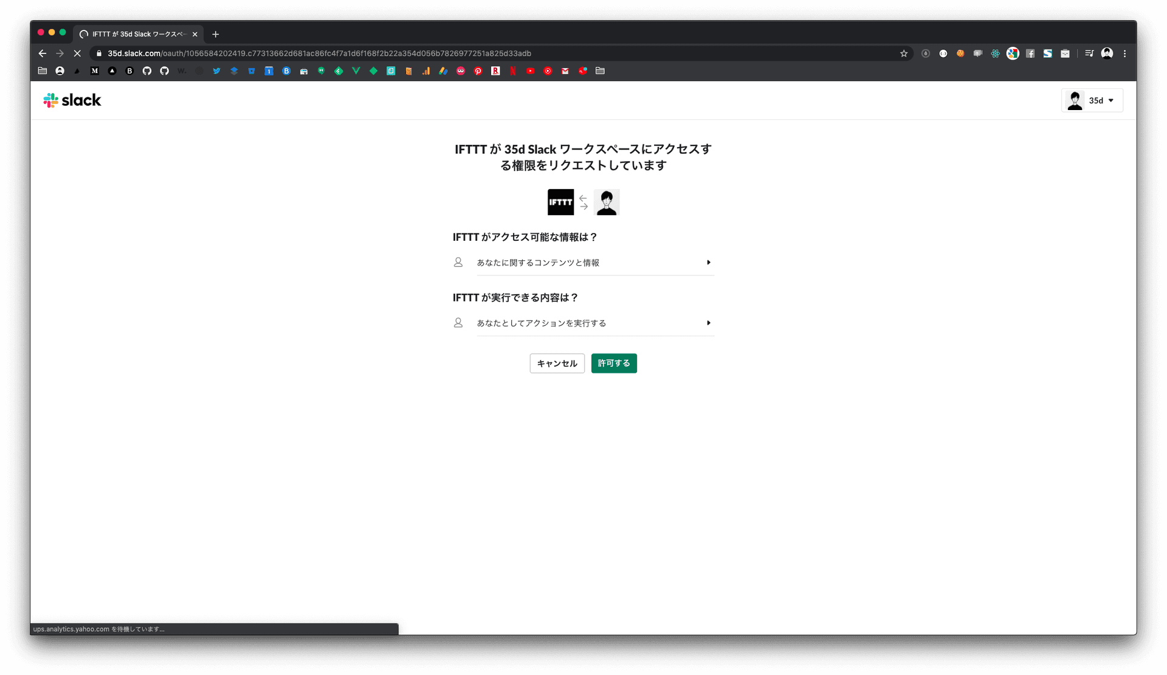Click the green 許可する button
The width and height of the screenshot is (1167, 675).
(614, 363)
